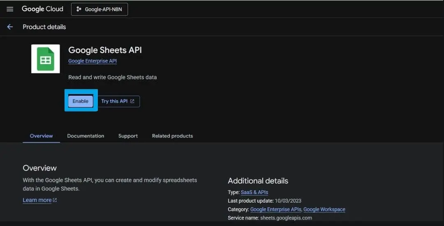Click the Product details heading
This screenshot has width=444, height=226.
(44, 27)
